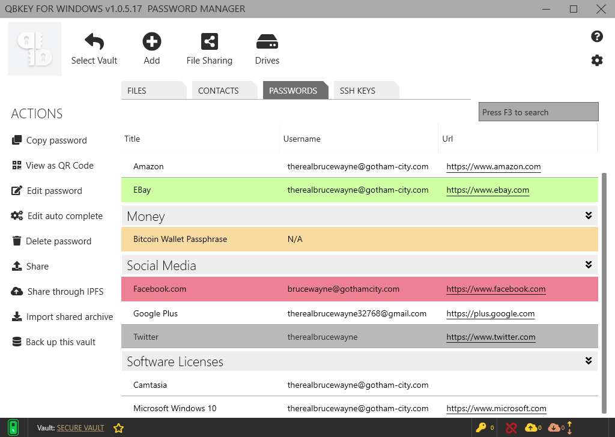Click the green lock status icon
The image size is (615, 437).
pyautogui.click(x=13, y=427)
